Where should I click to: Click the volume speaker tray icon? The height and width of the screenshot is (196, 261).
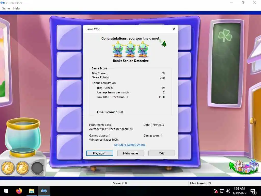coord(228,191)
